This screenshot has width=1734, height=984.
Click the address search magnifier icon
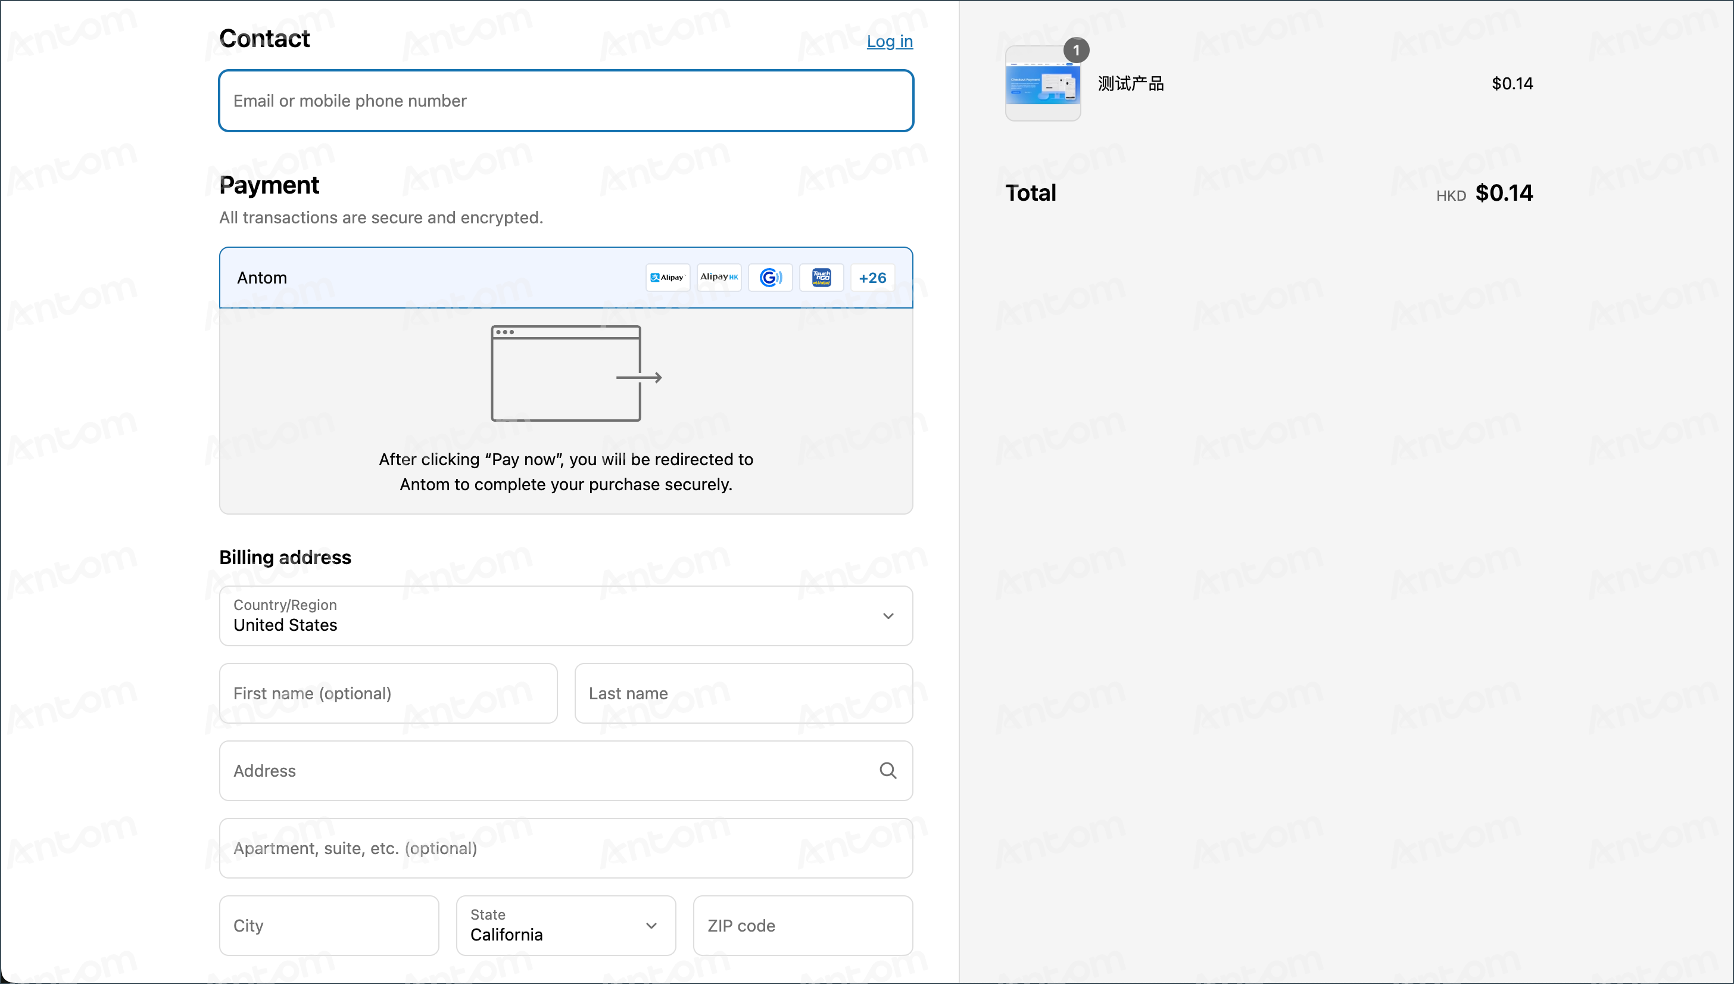pos(888,770)
